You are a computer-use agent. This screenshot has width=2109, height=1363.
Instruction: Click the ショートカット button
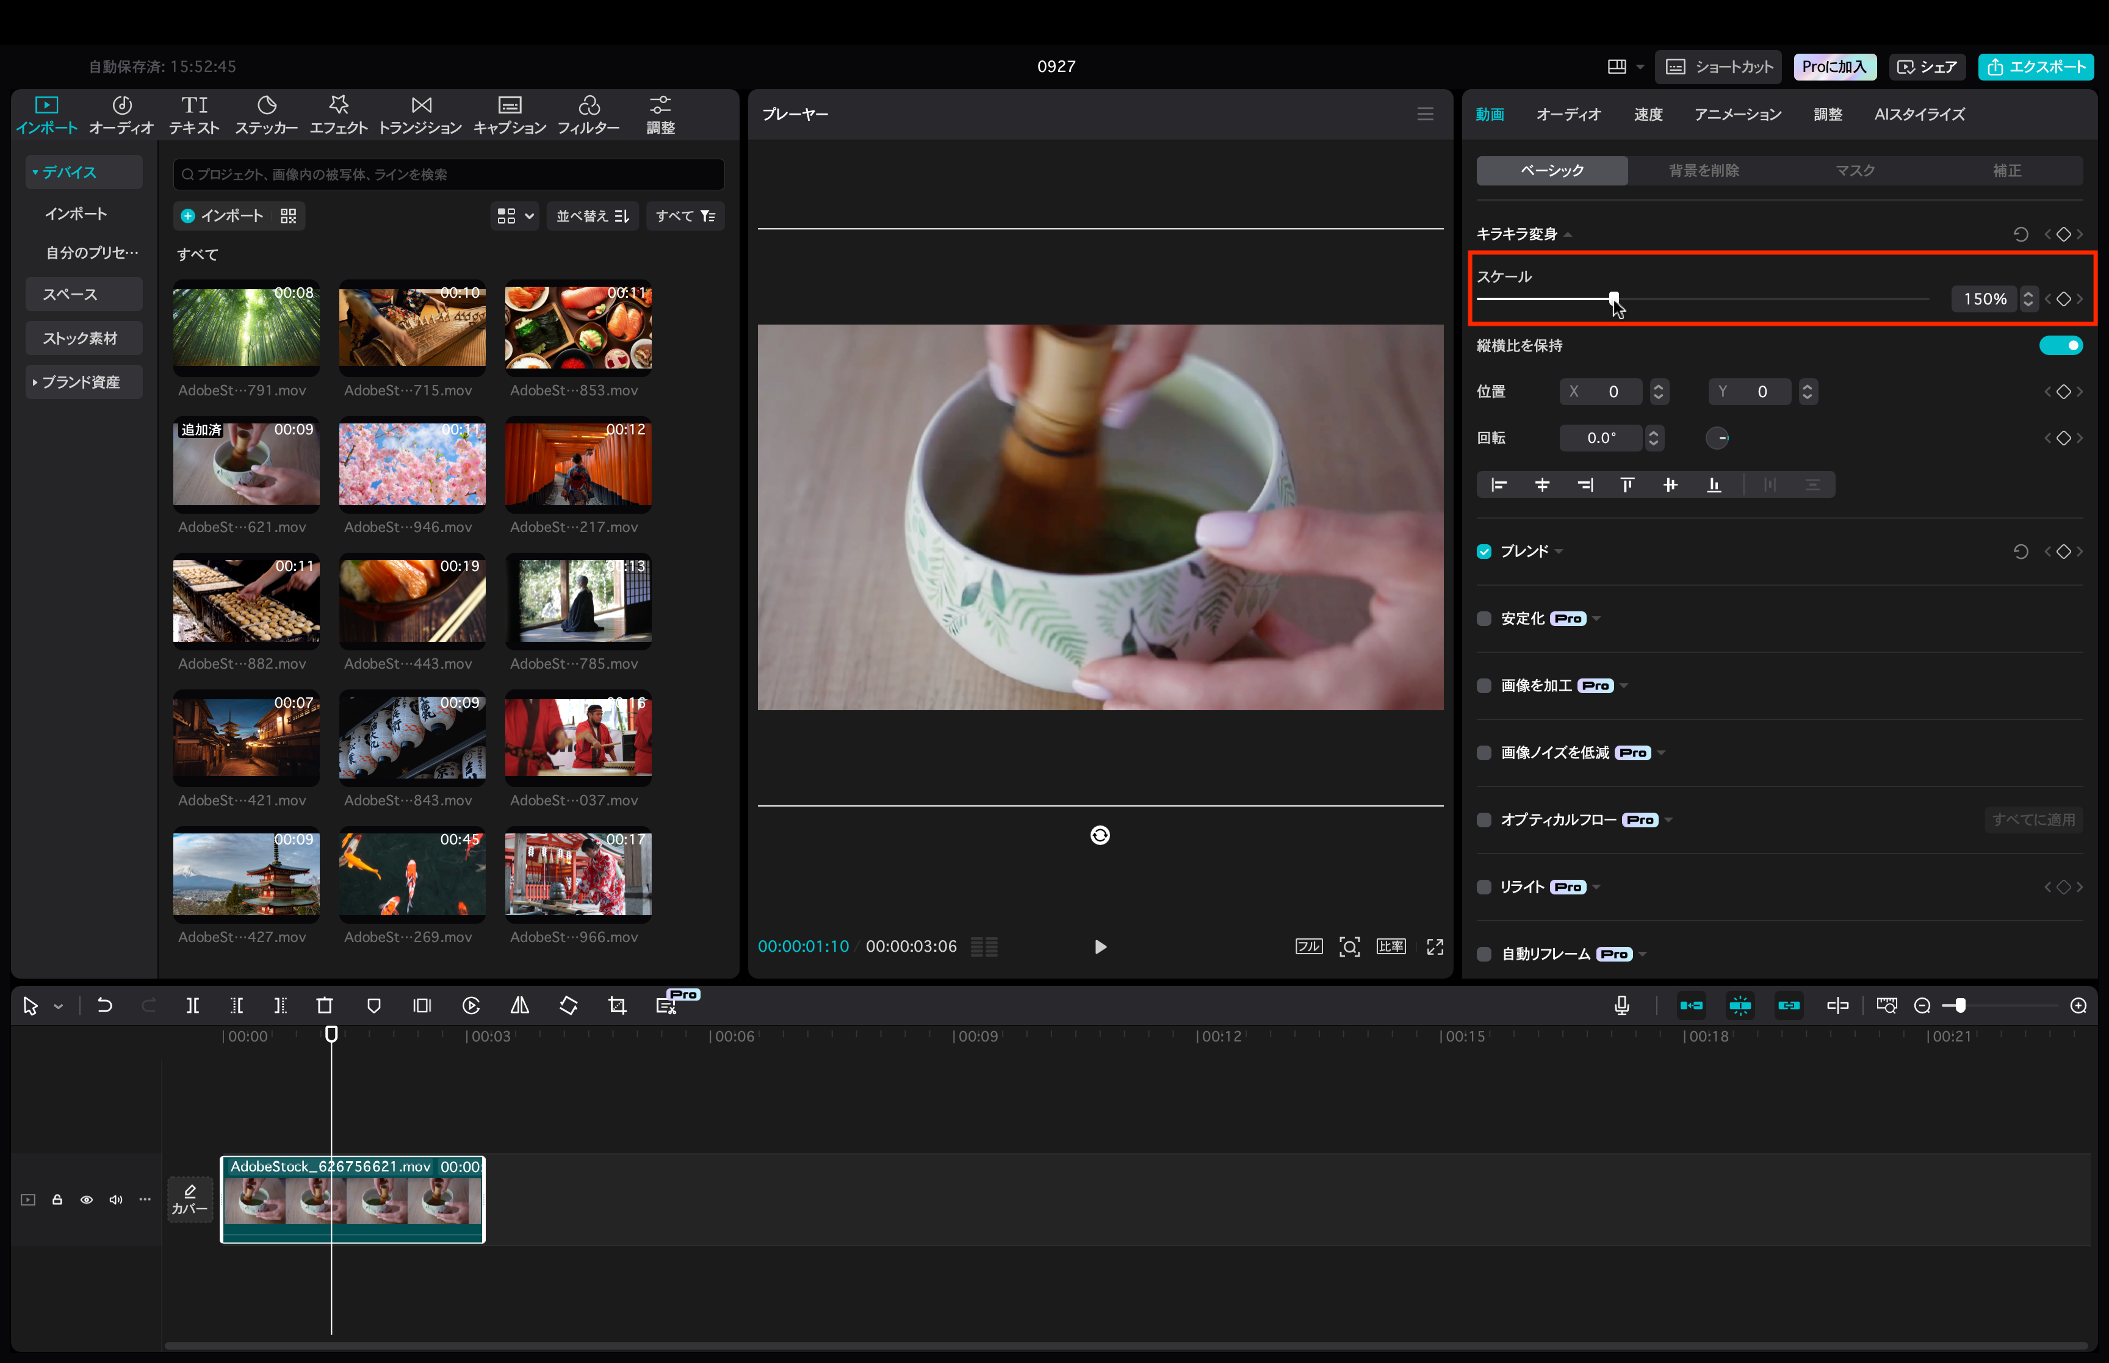[x=1718, y=67]
